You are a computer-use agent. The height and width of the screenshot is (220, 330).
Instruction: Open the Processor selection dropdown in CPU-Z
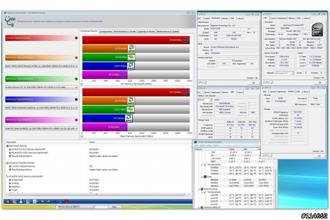click(x=285, y=73)
